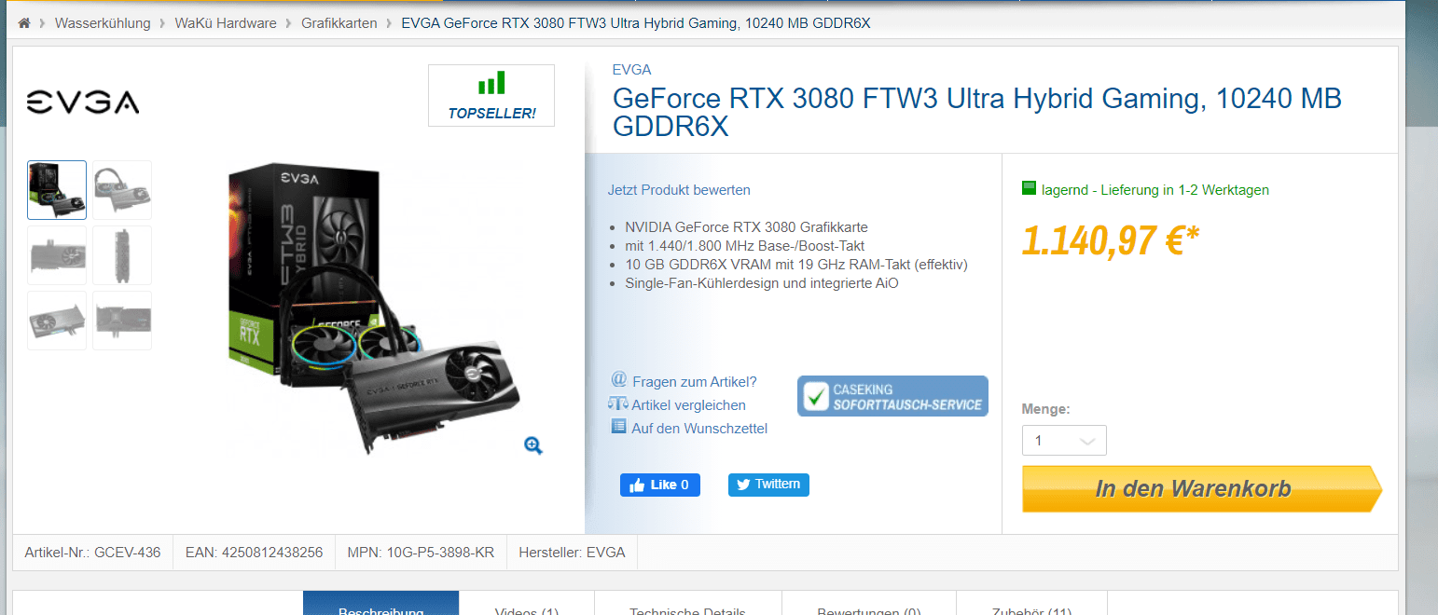Click the @ icon beside Fragen zum Artikel
This screenshot has height=615, width=1438.
(x=618, y=380)
